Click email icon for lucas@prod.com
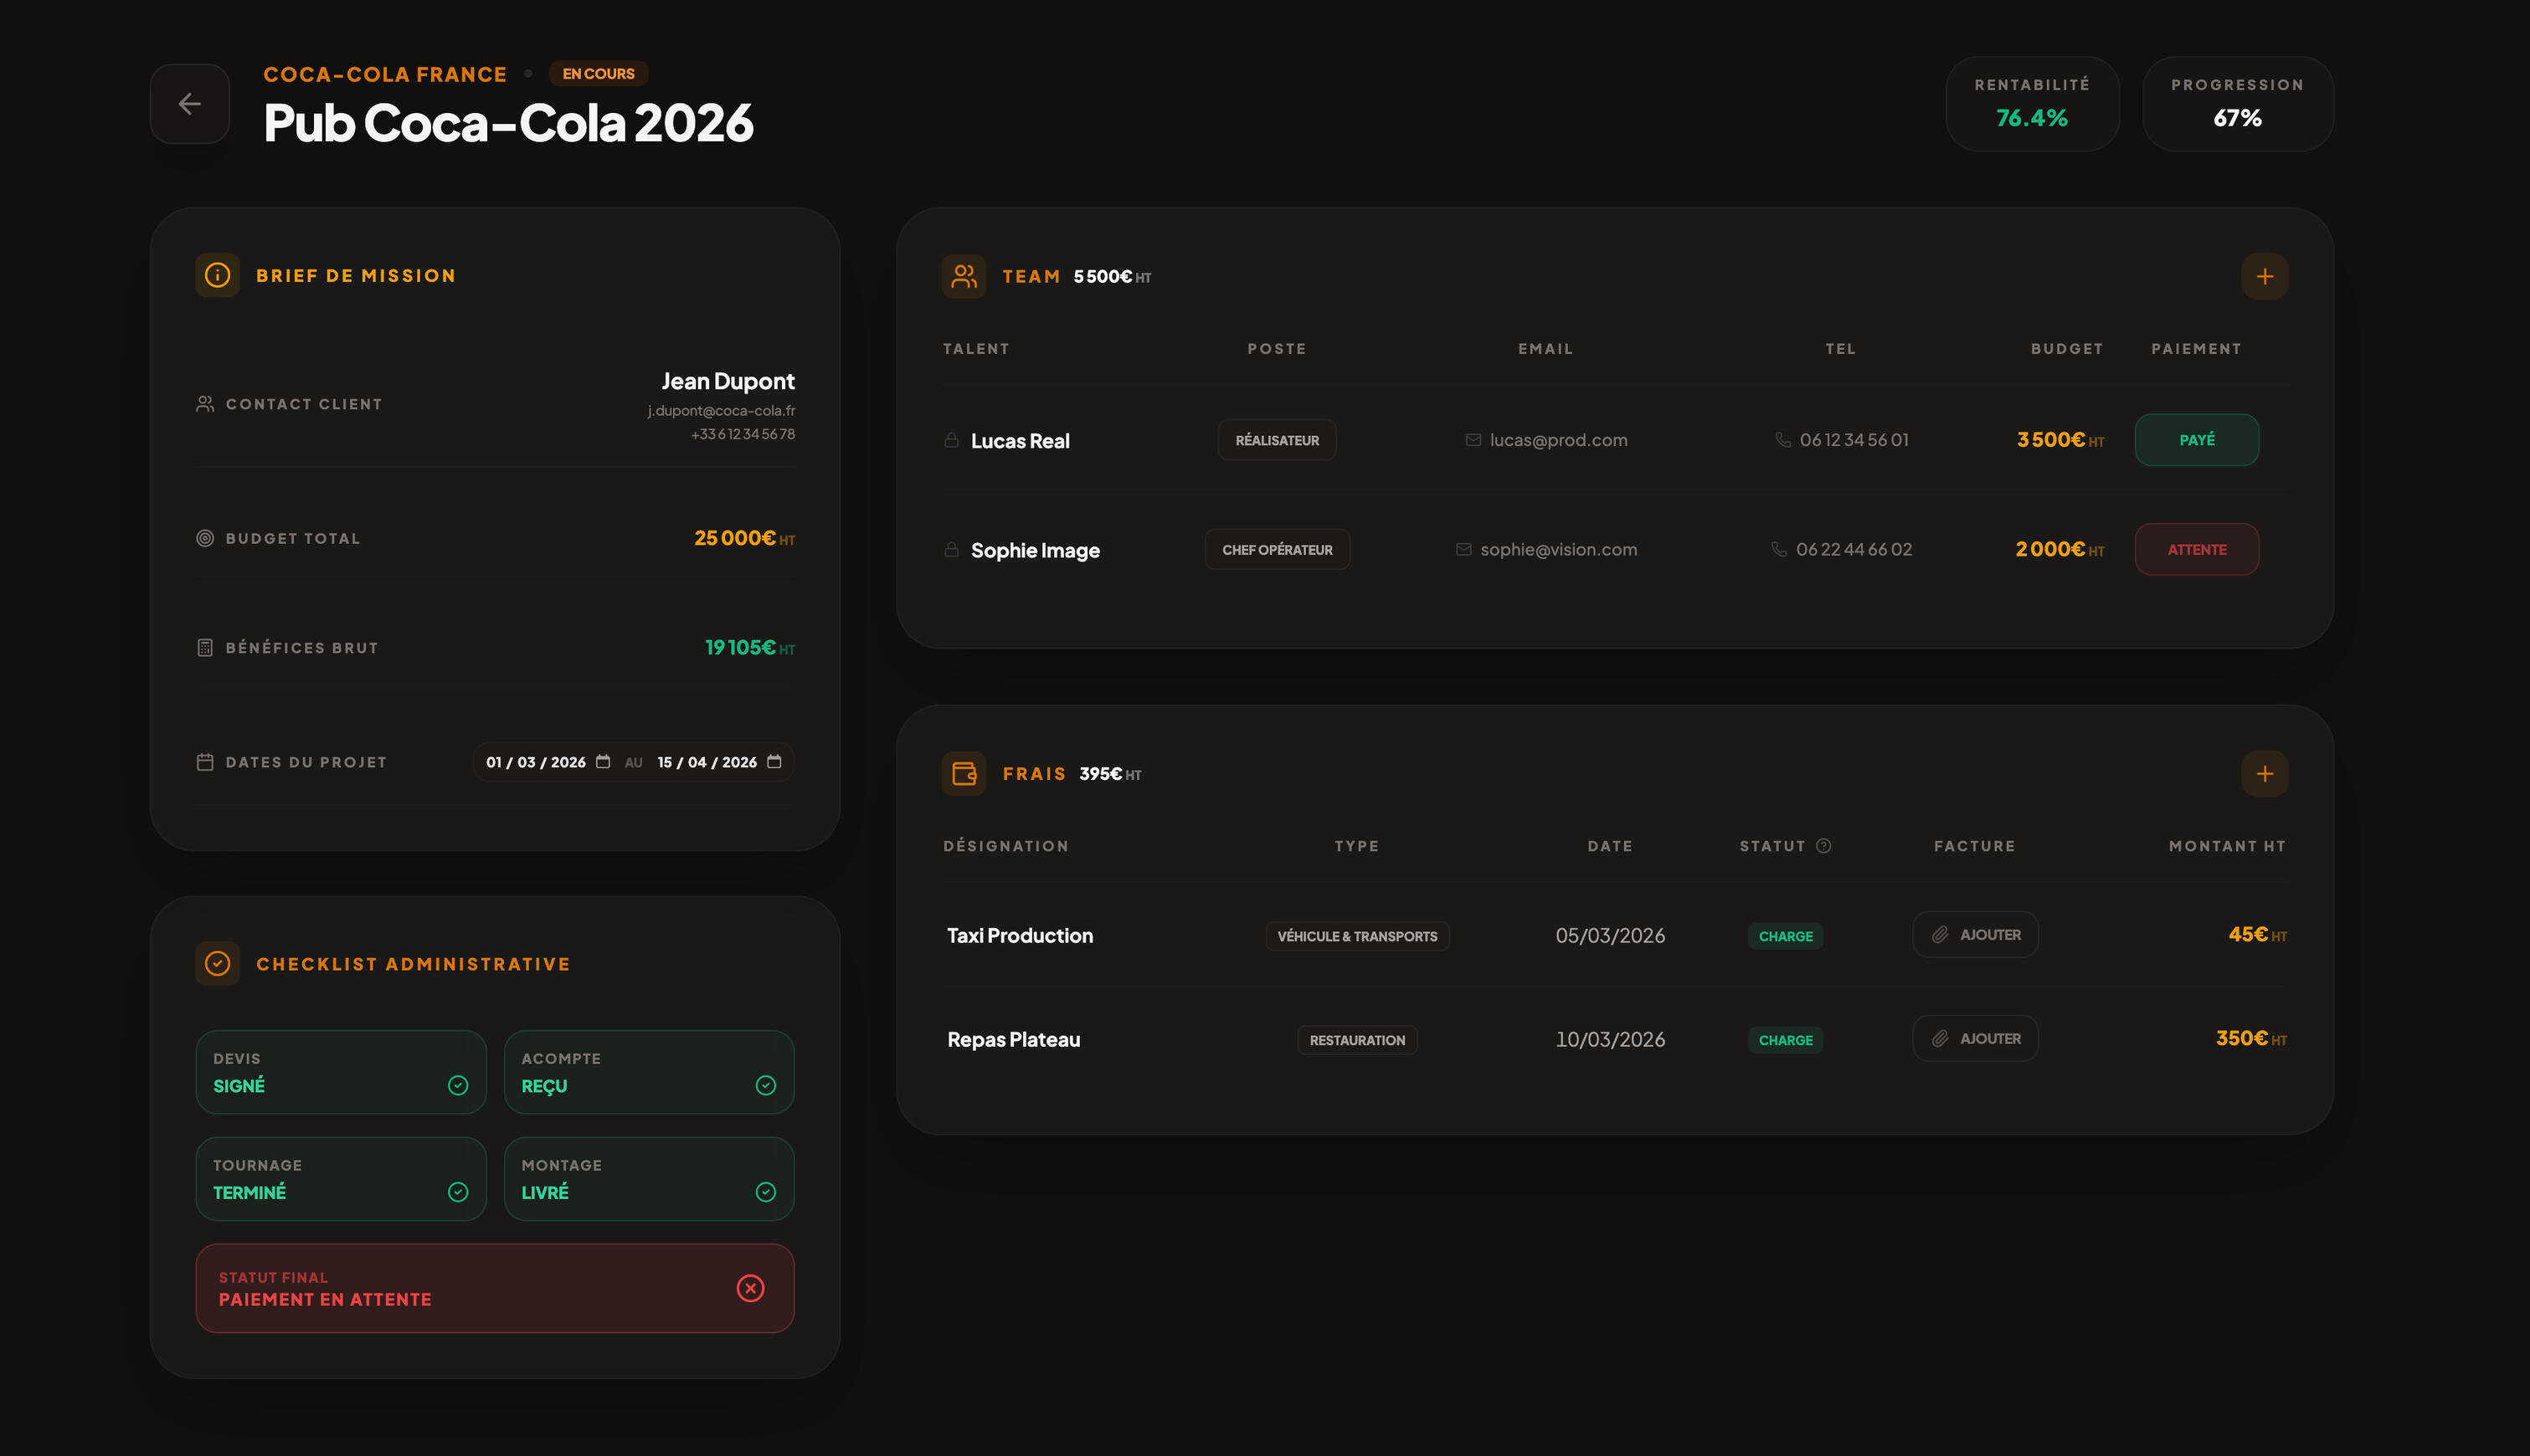The width and height of the screenshot is (2530, 1456). pos(1473,440)
